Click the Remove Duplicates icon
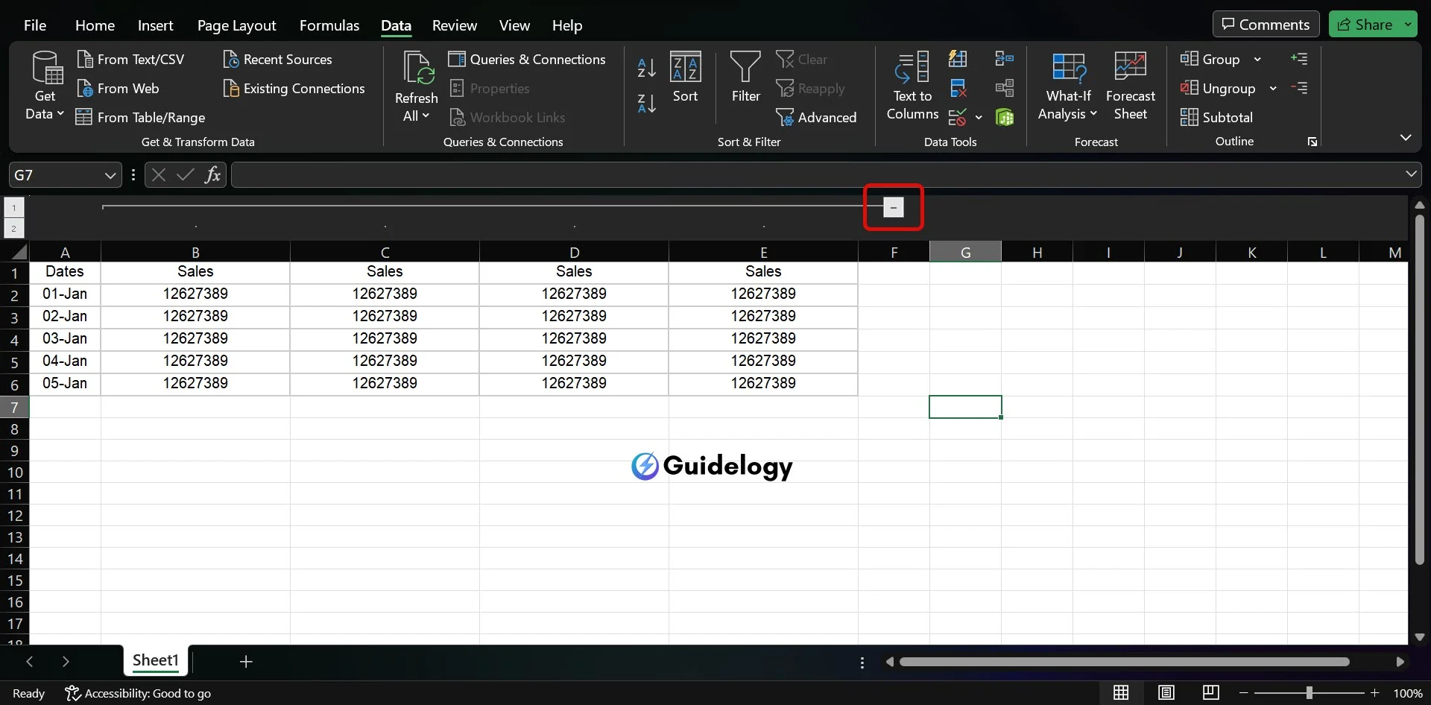1431x705 pixels. [x=958, y=88]
